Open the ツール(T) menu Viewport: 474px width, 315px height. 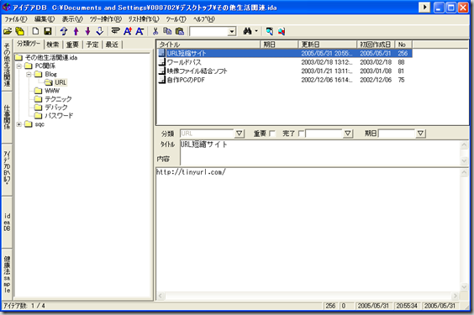(x=176, y=19)
